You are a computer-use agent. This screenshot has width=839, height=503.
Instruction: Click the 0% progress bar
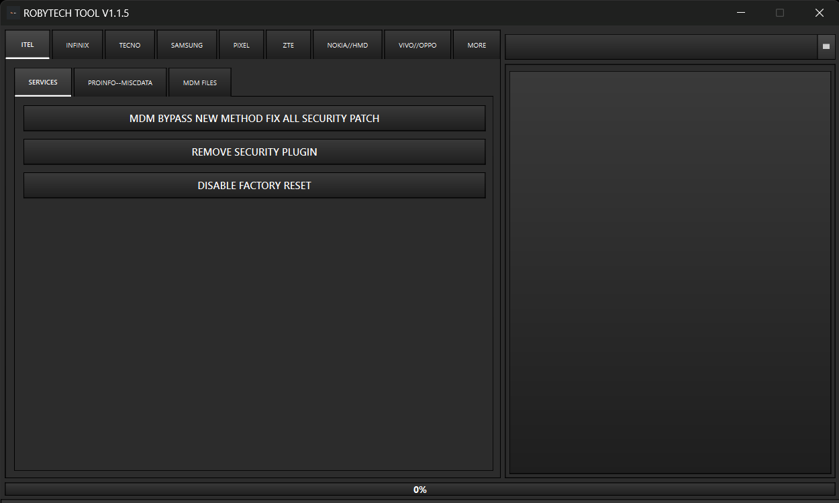point(419,490)
